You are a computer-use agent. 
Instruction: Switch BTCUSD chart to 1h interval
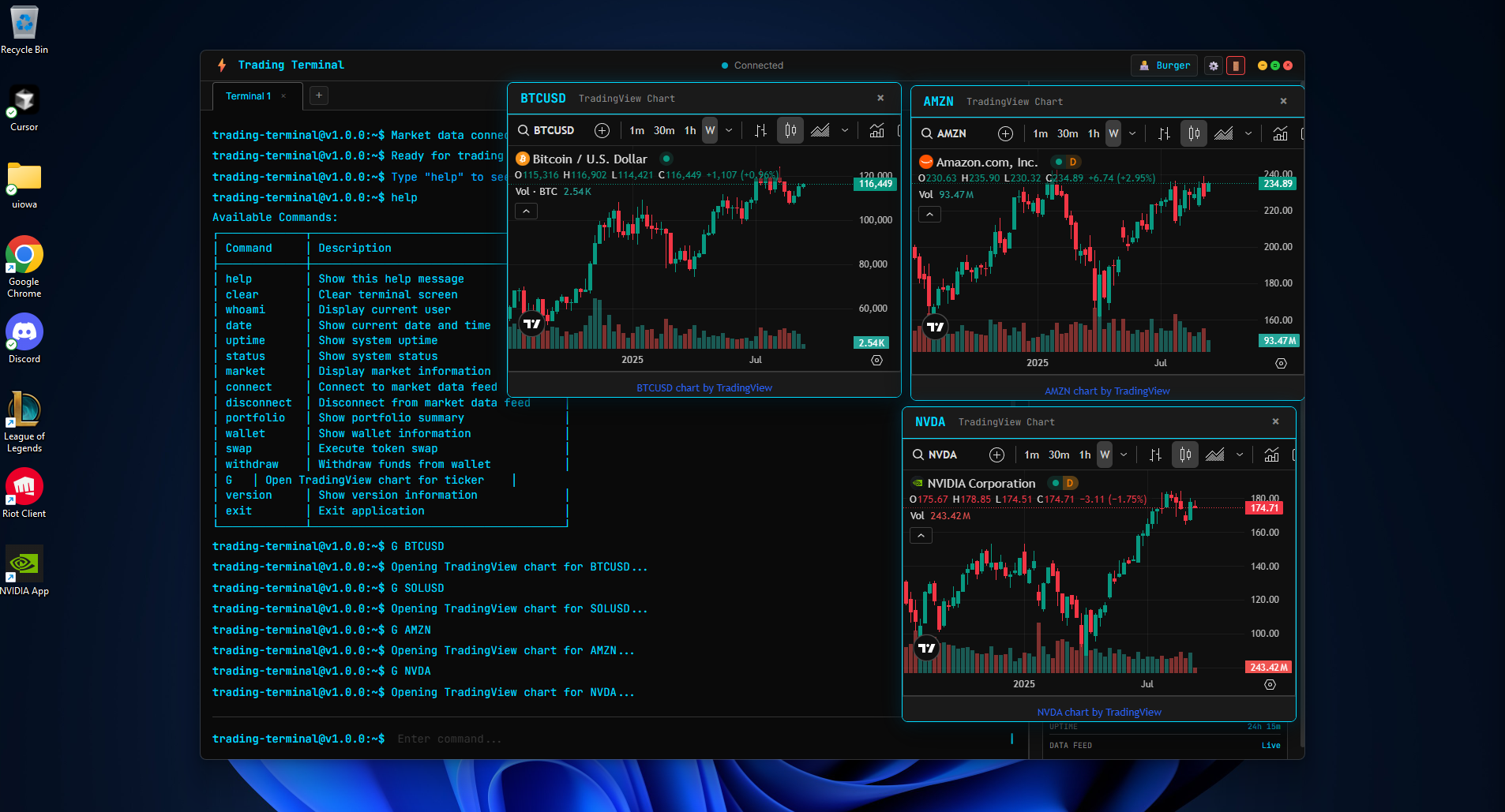[x=690, y=131]
